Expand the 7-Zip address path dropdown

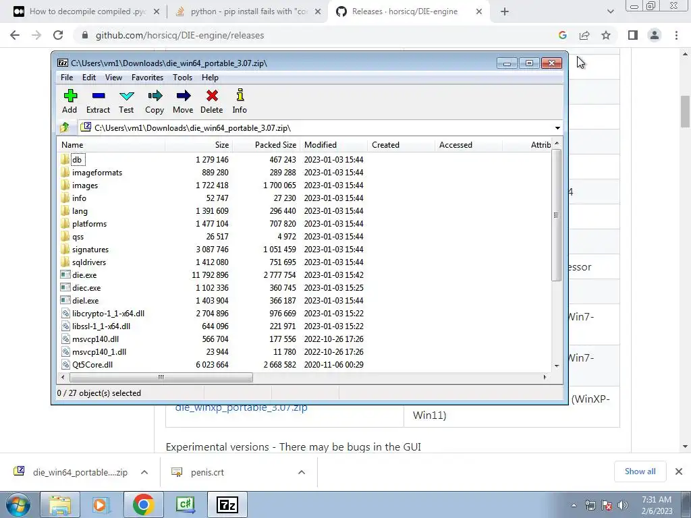(557, 128)
